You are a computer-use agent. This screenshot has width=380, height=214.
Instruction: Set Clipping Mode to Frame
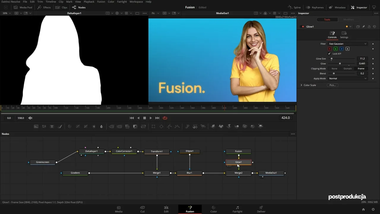click(x=361, y=69)
